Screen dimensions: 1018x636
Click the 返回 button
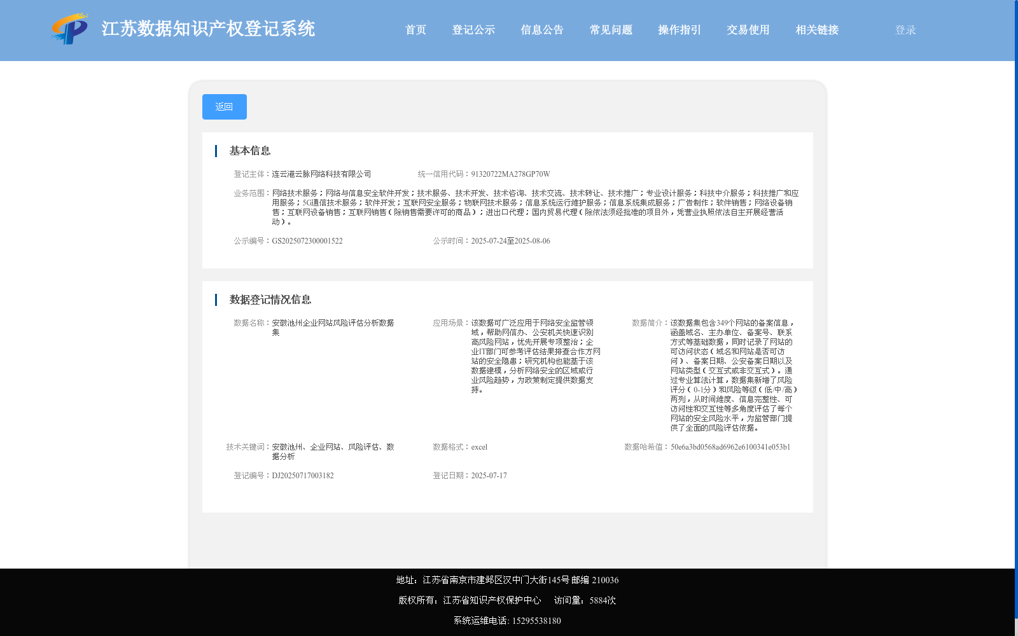point(225,107)
